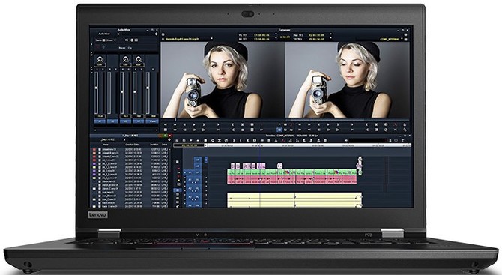Open the Mono mix mode dropdown
Screen dimensions: 502x275
click(x=110, y=40)
